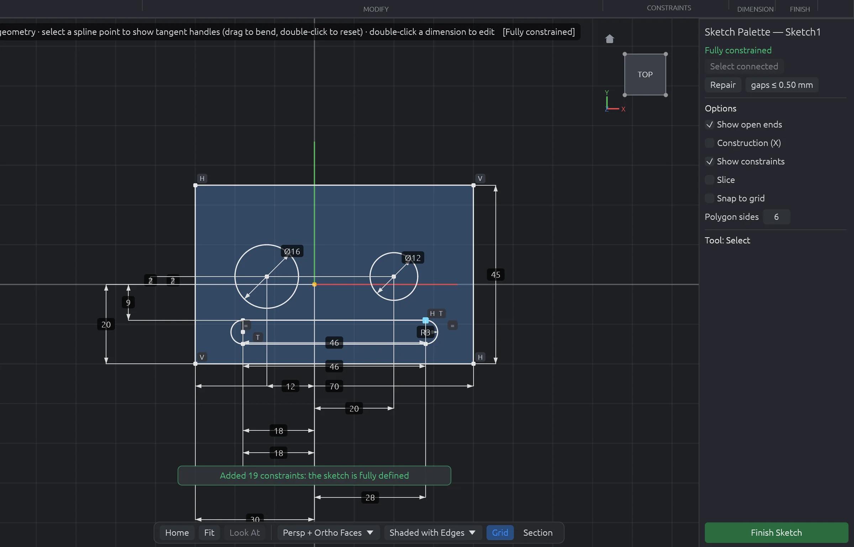The image size is (854, 547).
Task: Select the 45 height dimension
Action: point(495,275)
